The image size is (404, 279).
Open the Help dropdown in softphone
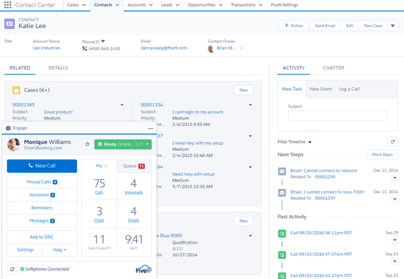(x=60, y=250)
